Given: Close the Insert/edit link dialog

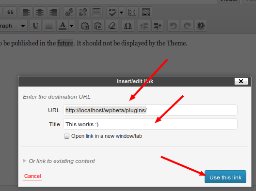Looking at the screenshot, I should 241,81.
